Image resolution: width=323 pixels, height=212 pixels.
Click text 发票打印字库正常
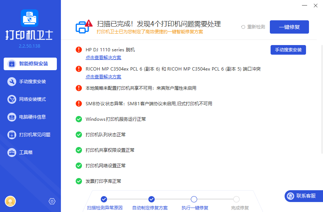click(x=103, y=181)
